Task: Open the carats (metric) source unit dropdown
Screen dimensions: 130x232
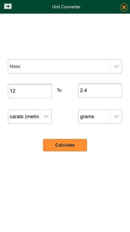Action: pyautogui.click(x=30, y=117)
